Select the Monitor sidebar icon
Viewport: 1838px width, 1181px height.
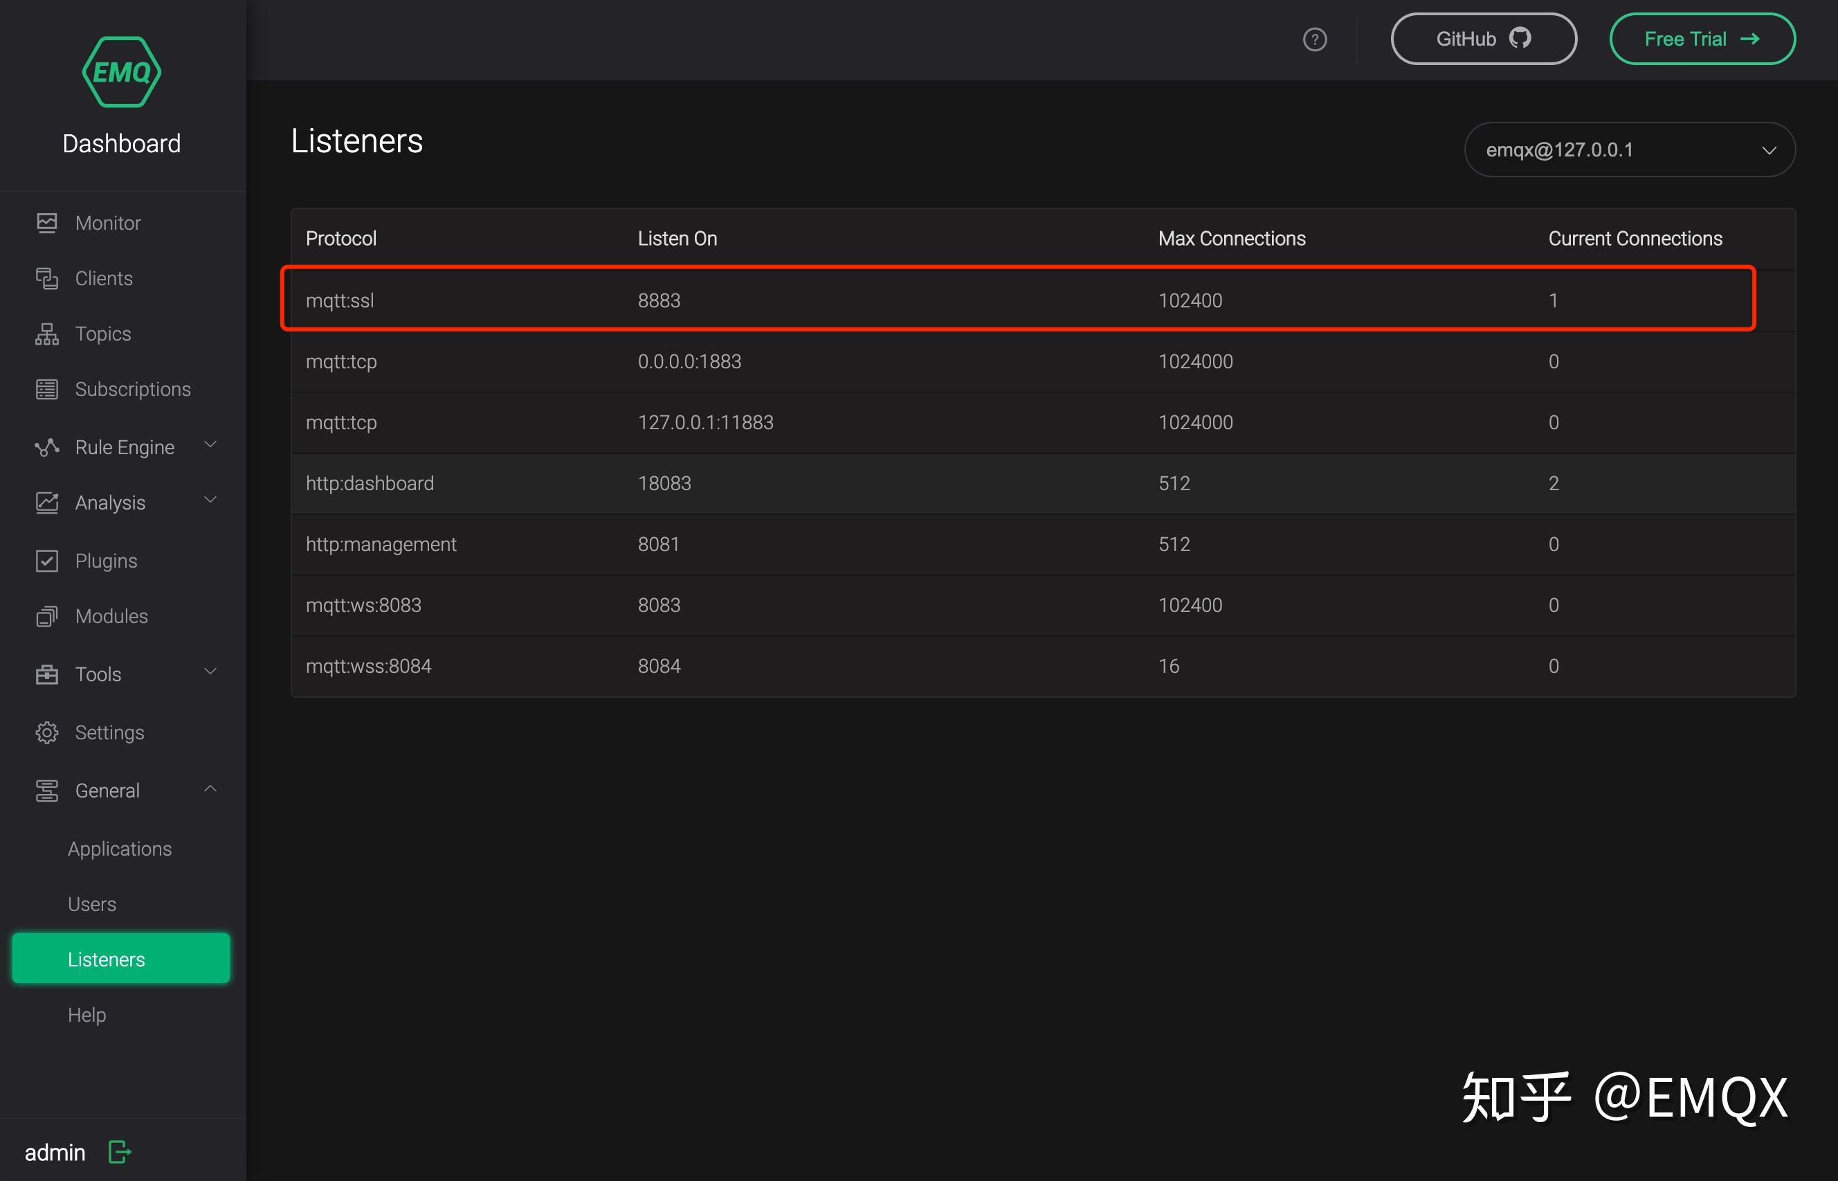pos(47,222)
